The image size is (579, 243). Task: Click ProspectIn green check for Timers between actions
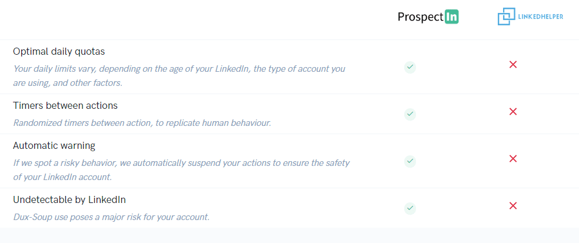point(410,114)
